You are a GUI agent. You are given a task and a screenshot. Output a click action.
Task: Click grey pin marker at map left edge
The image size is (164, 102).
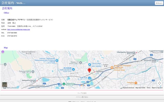(x=5, y=65)
